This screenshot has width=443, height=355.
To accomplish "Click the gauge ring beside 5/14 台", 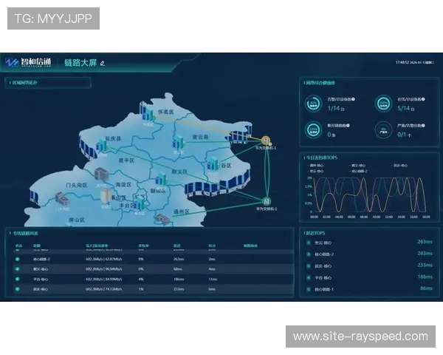I will click(383, 104).
